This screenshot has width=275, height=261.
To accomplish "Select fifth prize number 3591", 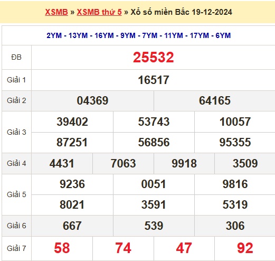I will (x=154, y=205).
